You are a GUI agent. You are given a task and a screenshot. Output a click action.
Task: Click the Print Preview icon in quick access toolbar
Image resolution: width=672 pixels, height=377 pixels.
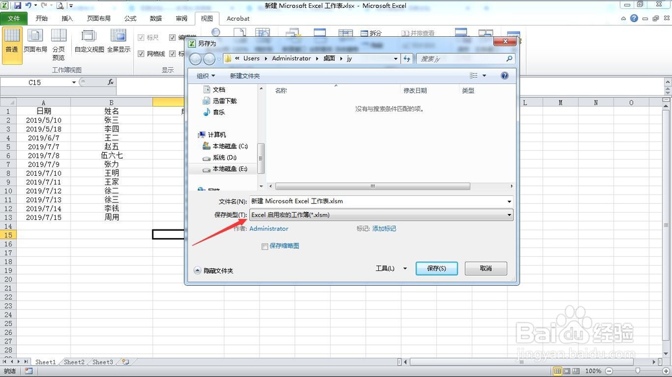click(x=60, y=5)
